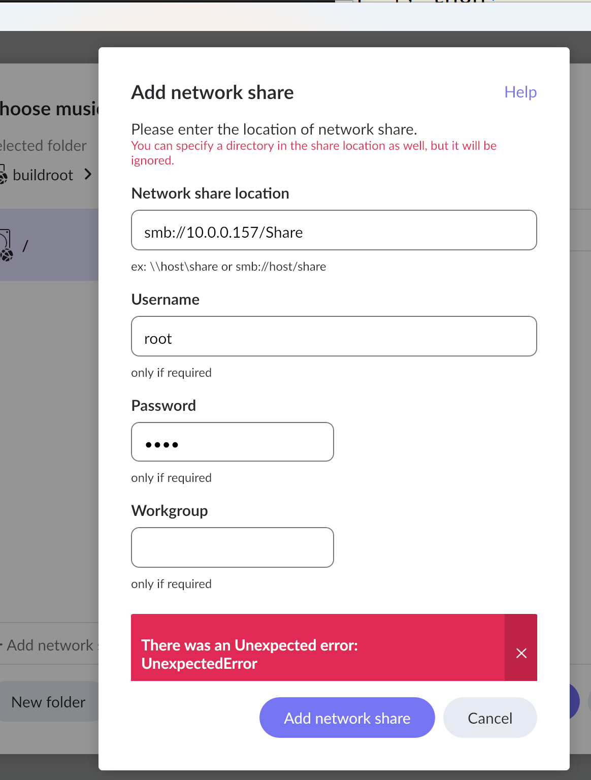Click the Username field label
Image resolution: width=591 pixels, height=780 pixels.
165,300
